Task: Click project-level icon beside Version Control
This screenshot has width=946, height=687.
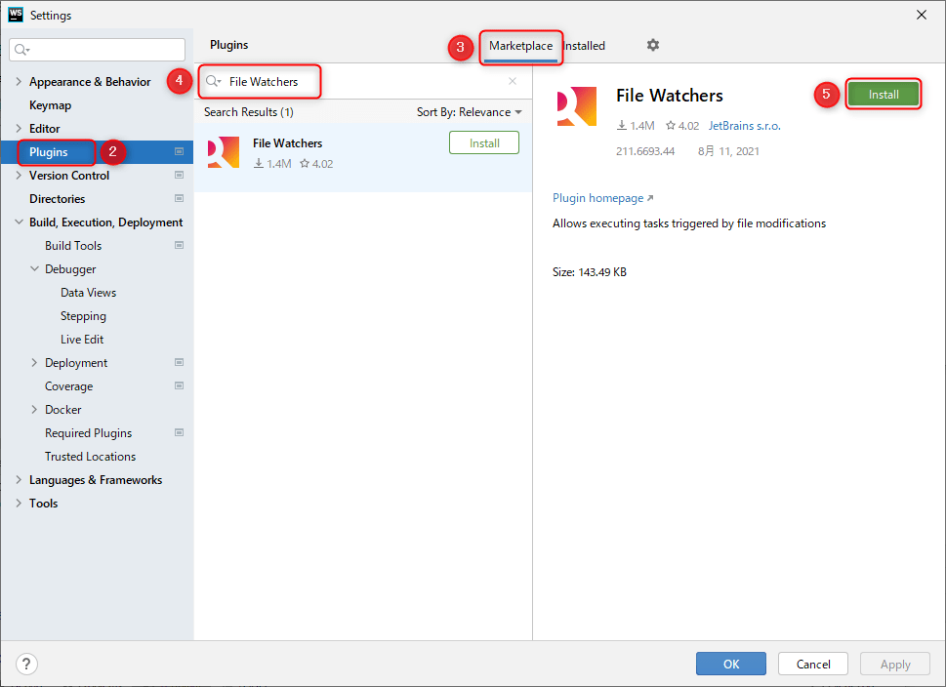Action: 180,176
